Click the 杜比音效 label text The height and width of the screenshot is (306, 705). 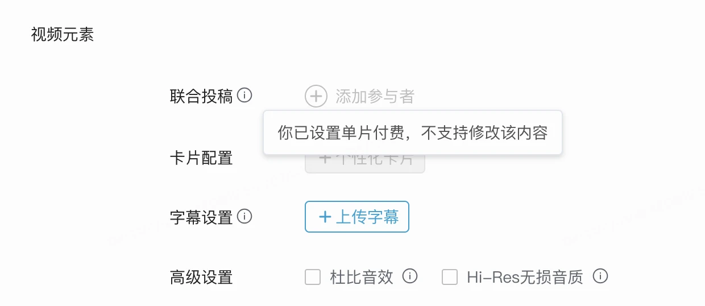[362, 277]
